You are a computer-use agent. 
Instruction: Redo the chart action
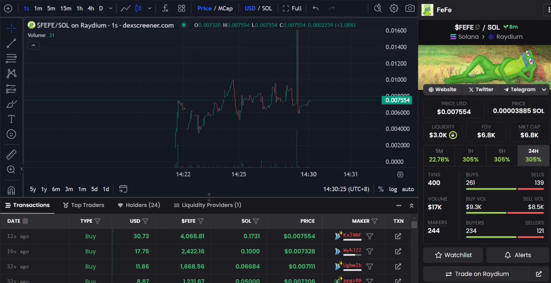(331, 8)
